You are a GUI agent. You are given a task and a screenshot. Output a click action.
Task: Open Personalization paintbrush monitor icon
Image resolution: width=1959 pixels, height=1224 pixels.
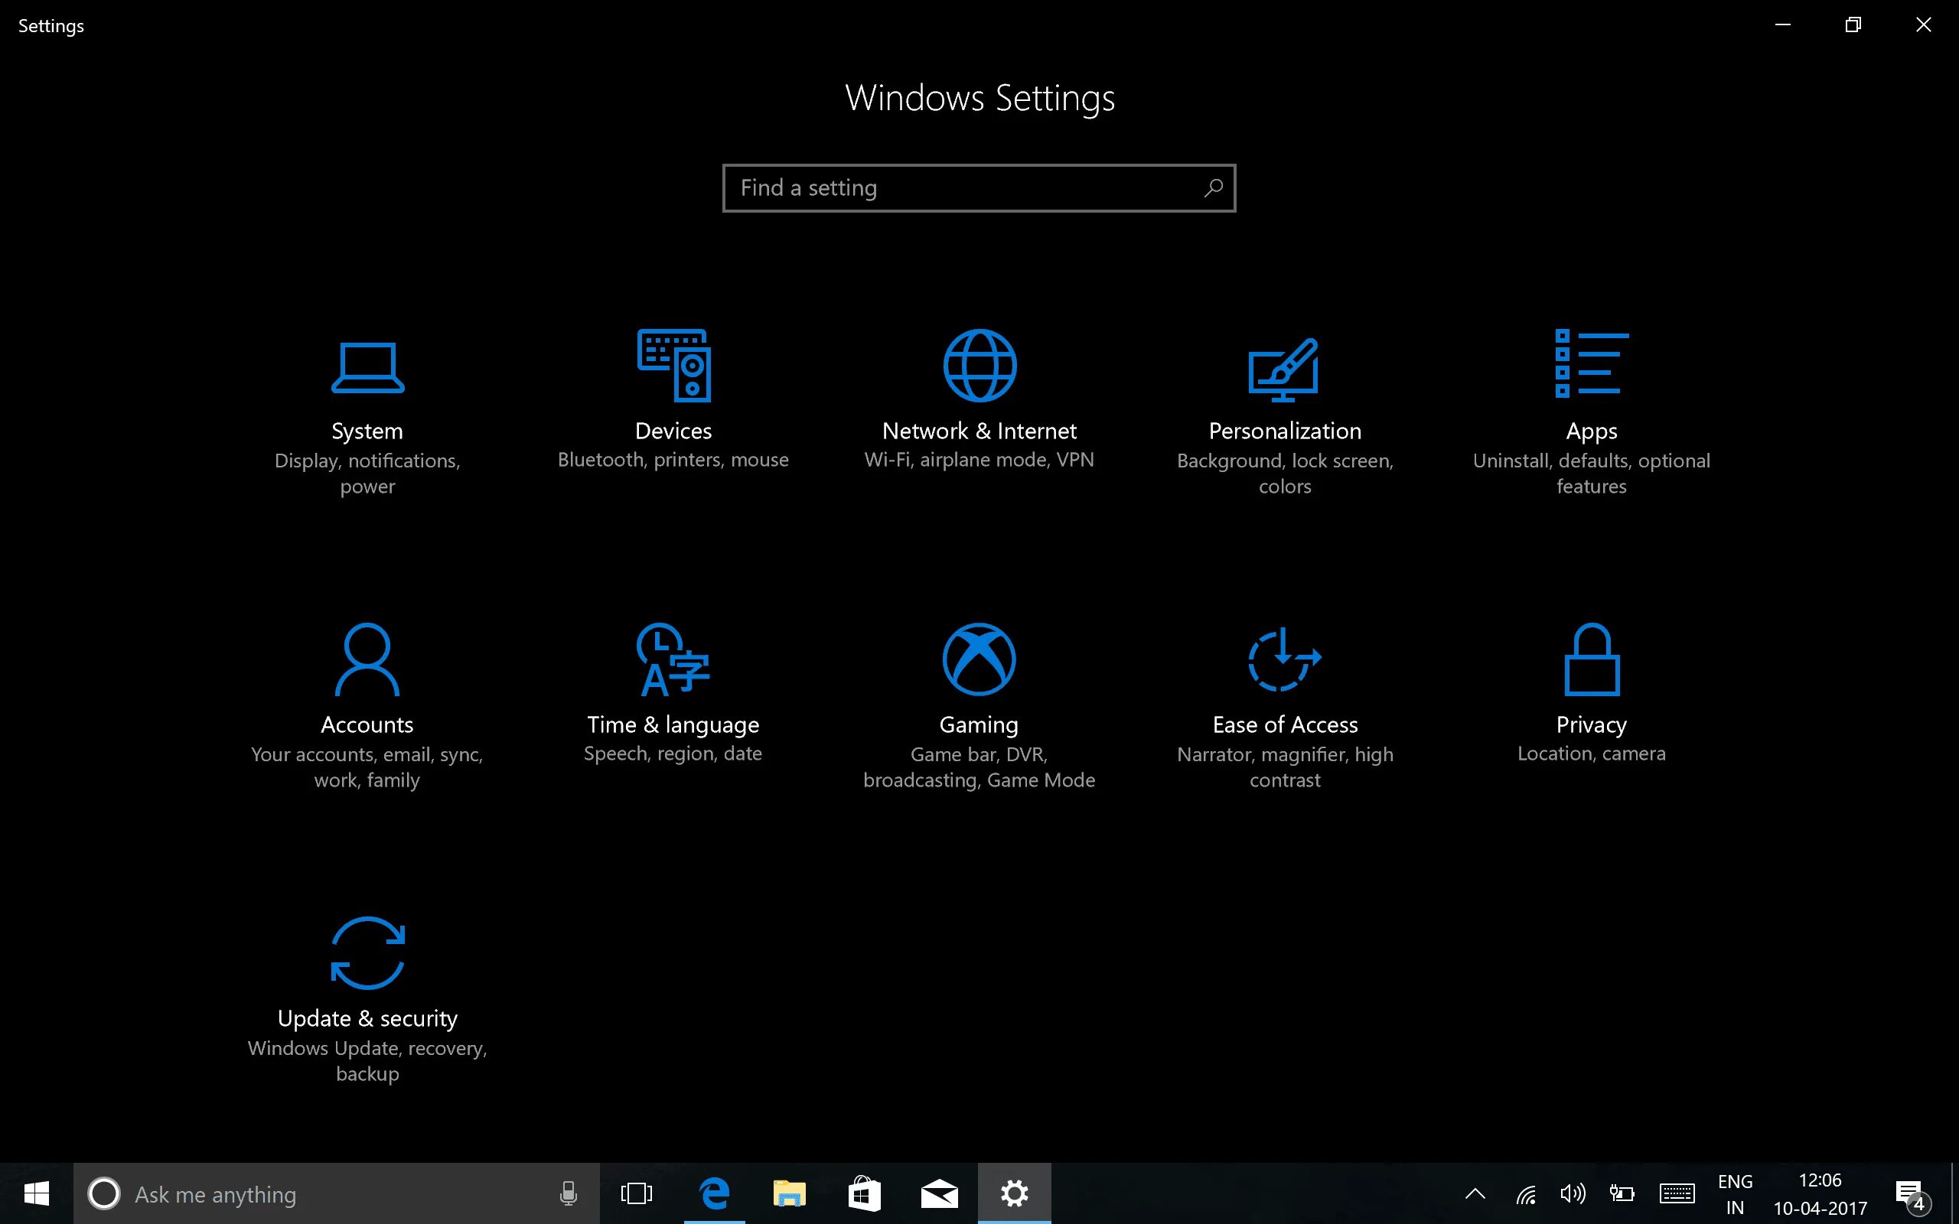click(1284, 369)
